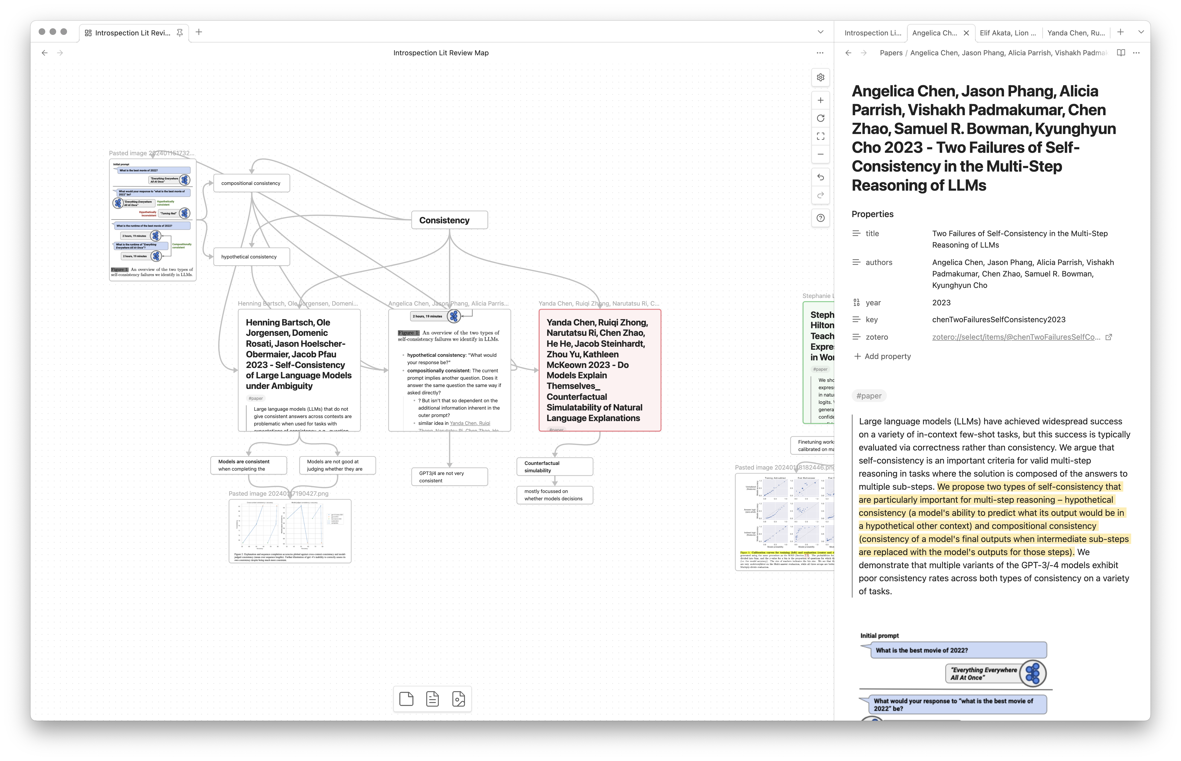The width and height of the screenshot is (1181, 761).
Task: Reset canvas zoom with the refresh icon
Action: point(820,118)
